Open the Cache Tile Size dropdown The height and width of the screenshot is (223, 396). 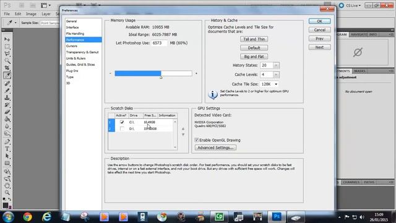click(x=276, y=84)
